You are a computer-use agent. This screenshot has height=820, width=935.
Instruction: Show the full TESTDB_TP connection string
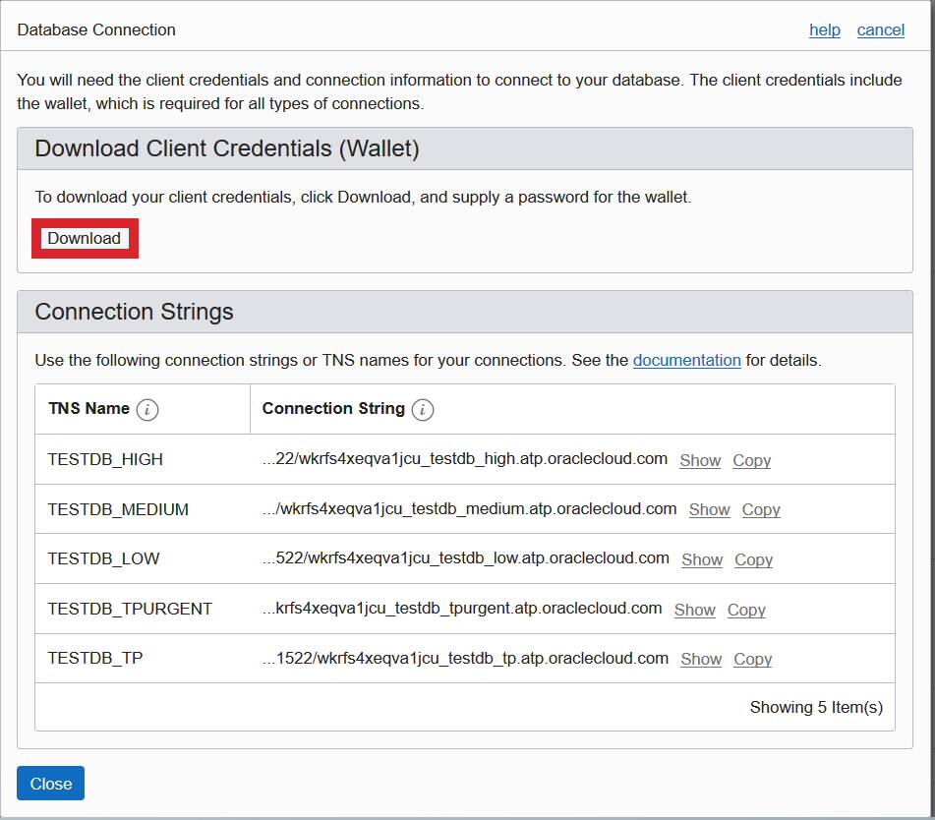[700, 659]
